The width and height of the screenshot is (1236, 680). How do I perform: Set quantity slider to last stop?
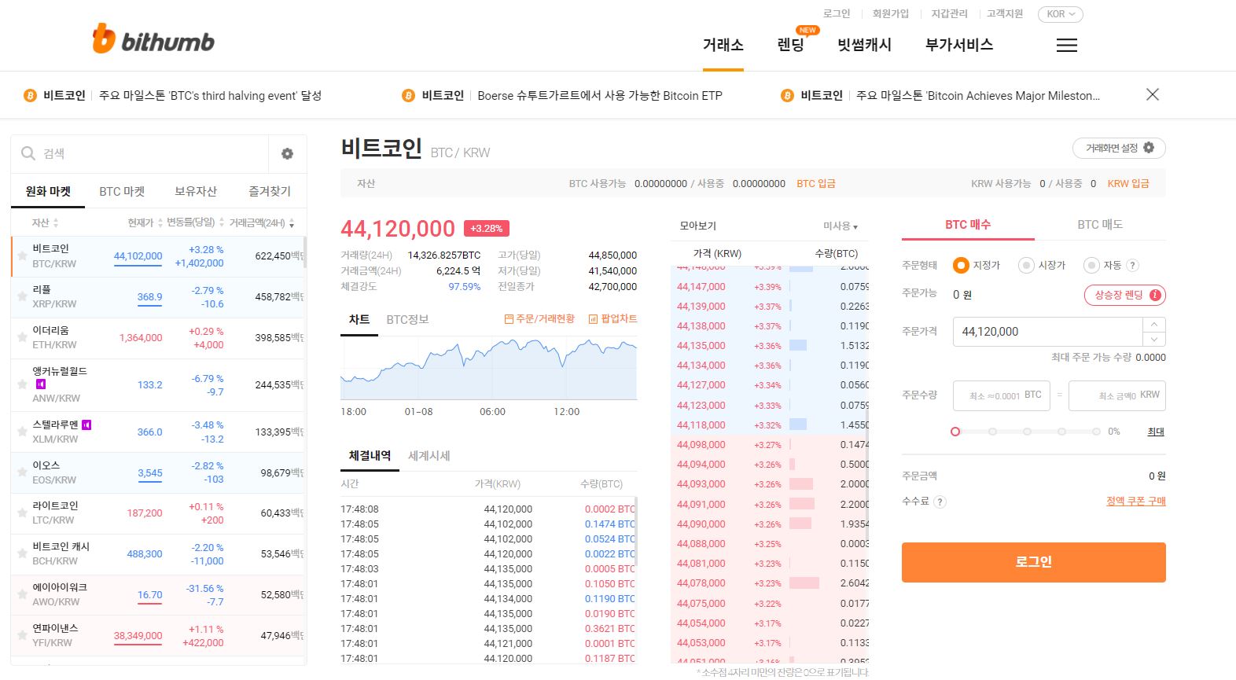click(1095, 432)
